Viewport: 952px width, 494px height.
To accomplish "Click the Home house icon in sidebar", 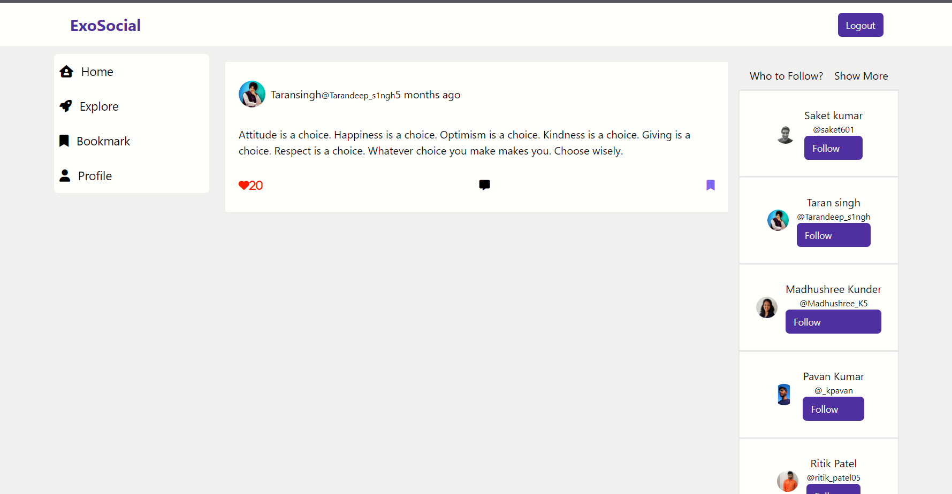I will 66,72.
